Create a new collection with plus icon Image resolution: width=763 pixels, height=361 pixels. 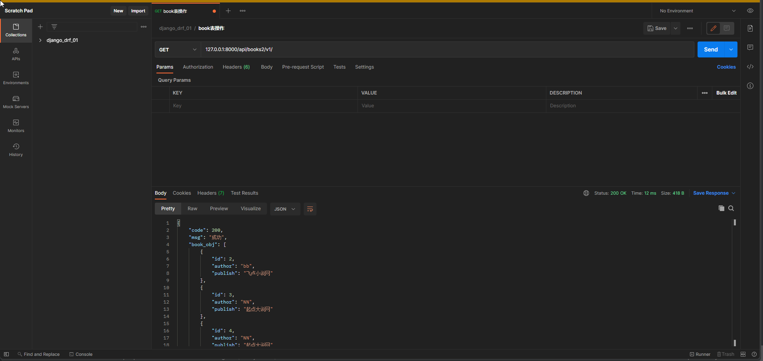[x=40, y=27]
